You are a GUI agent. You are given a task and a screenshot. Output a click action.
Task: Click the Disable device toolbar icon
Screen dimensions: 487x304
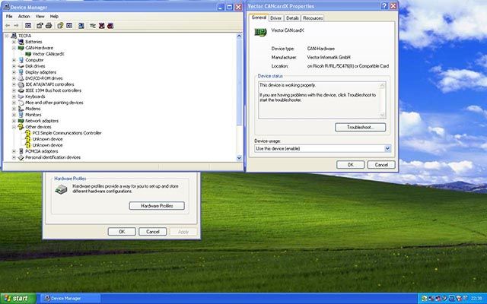point(110,26)
